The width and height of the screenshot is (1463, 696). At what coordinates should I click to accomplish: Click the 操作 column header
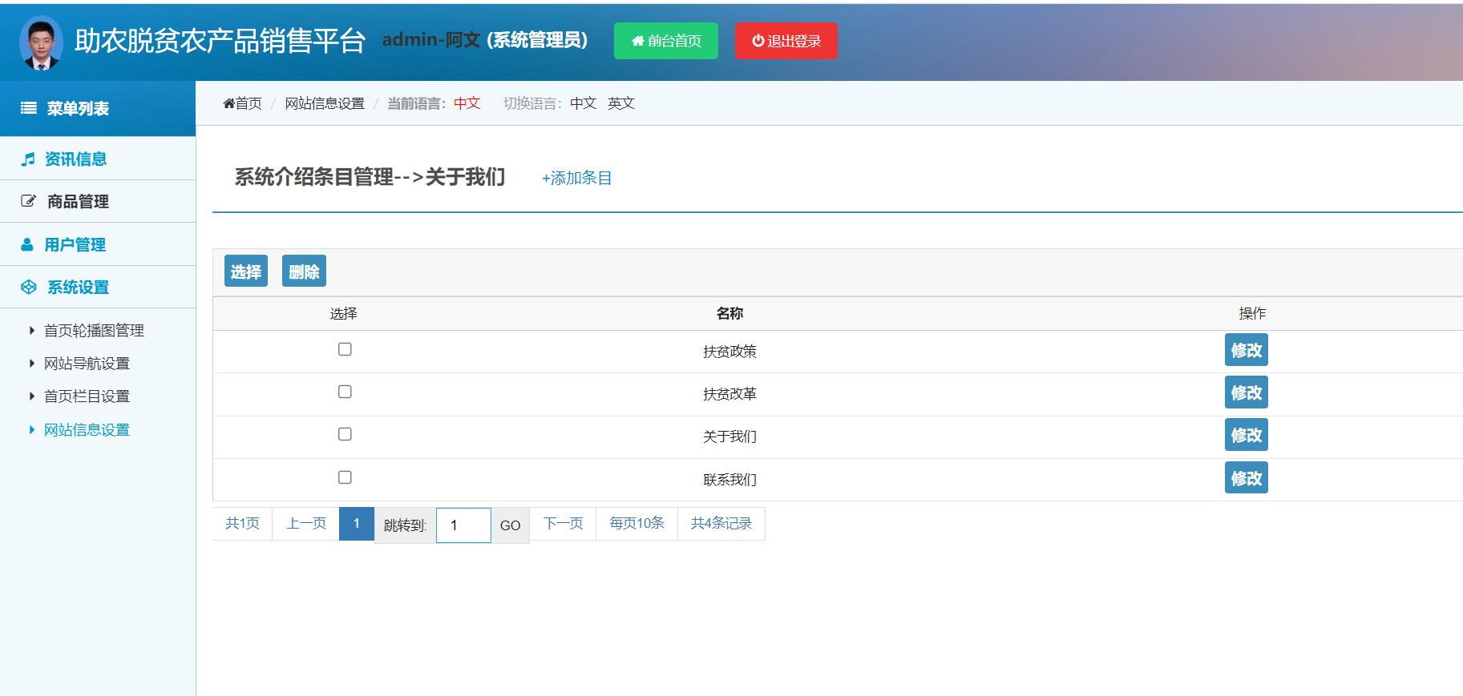[1252, 314]
